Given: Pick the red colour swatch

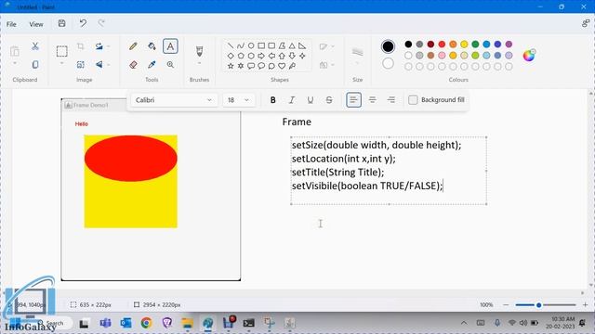Looking at the screenshot, I should pyautogui.click(x=442, y=45).
